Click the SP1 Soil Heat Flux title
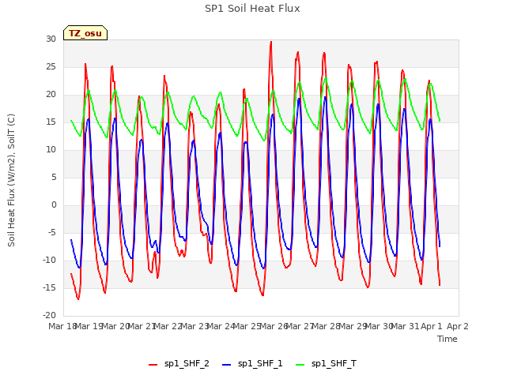This screenshot has width=506, height=379. click(252, 9)
